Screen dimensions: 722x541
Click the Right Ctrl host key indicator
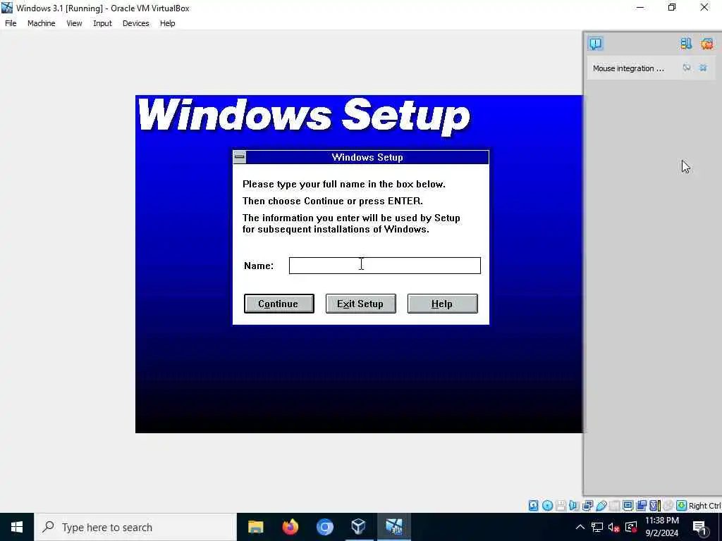pos(704,506)
